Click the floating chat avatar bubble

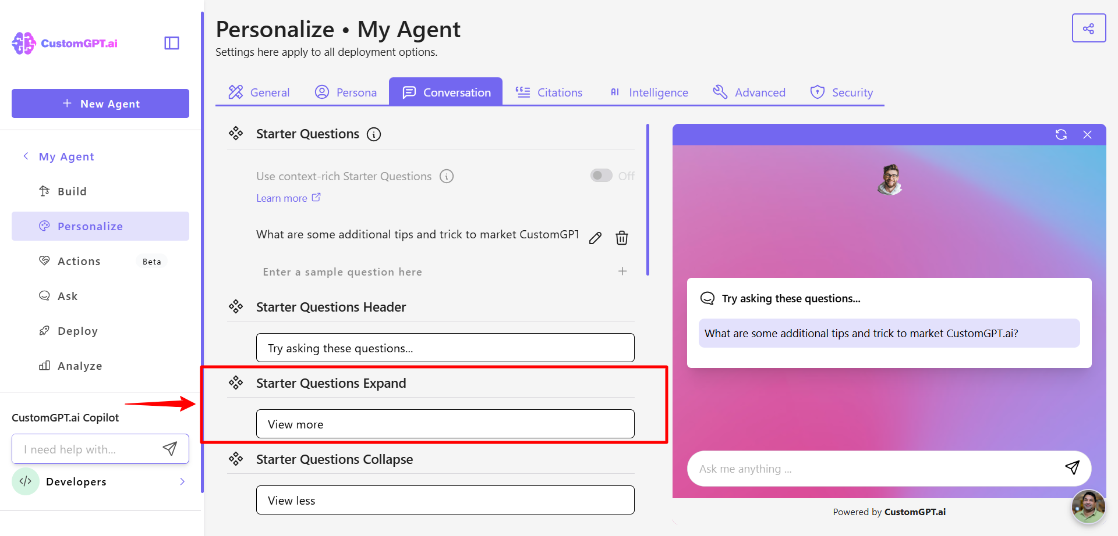tap(1088, 506)
